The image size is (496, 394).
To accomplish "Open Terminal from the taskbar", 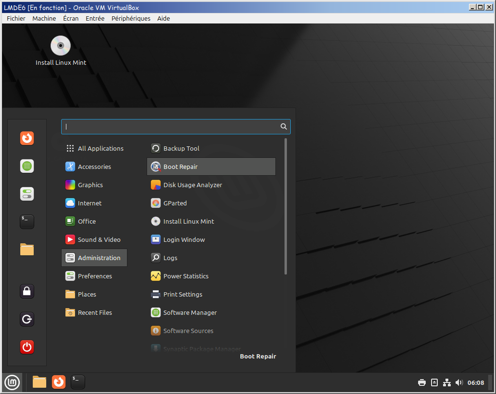I will coord(78,382).
